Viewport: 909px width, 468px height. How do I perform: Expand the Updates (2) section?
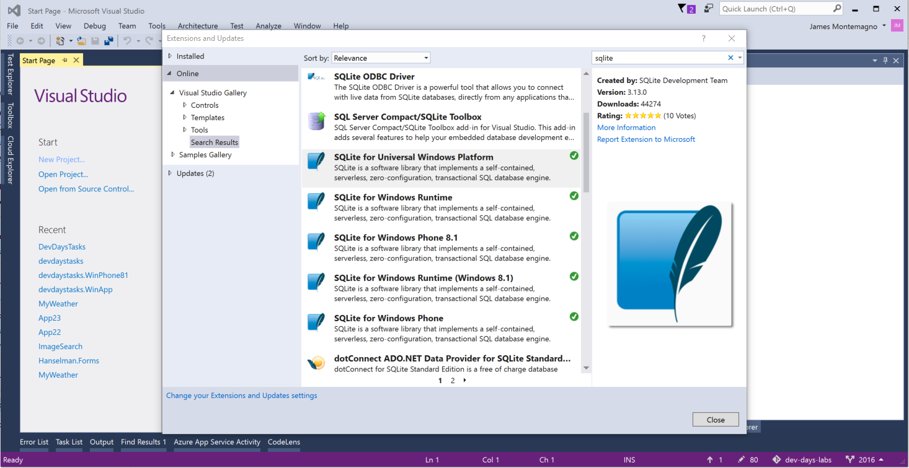pos(171,173)
